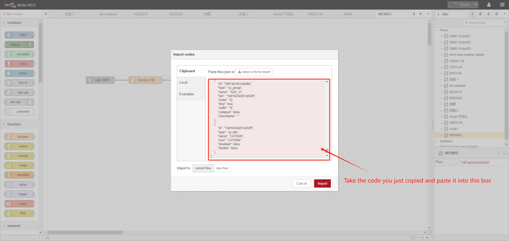Click select a file to import
The width and height of the screenshot is (509, 241).
tap(254, 72)
